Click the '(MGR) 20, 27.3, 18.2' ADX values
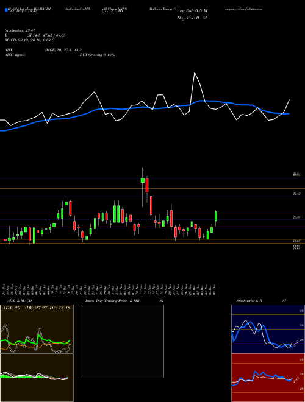The width and height of the screenshot is (305, 402). 63,50
